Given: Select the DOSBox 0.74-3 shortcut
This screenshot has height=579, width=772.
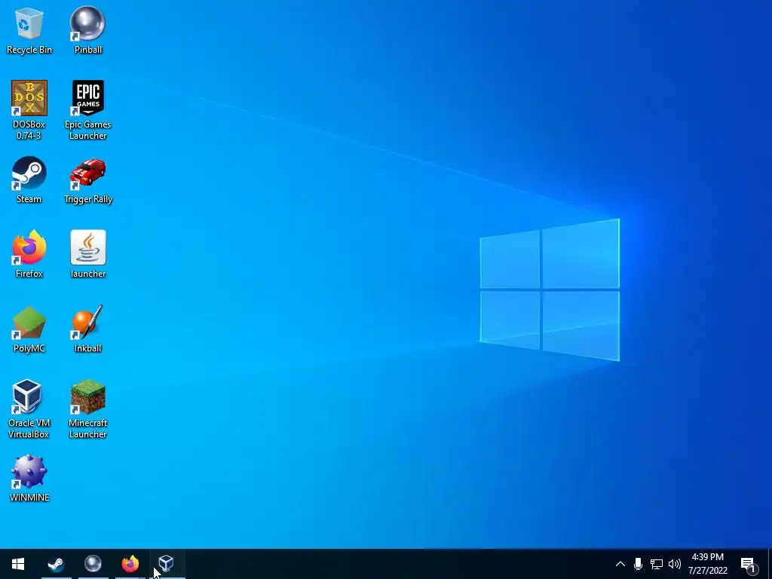Looking at the screenshot, I should click(29, 109).
